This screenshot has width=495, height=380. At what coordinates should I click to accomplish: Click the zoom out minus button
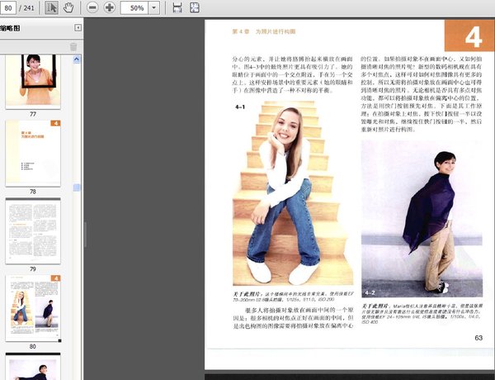click(x=92, y=7)
